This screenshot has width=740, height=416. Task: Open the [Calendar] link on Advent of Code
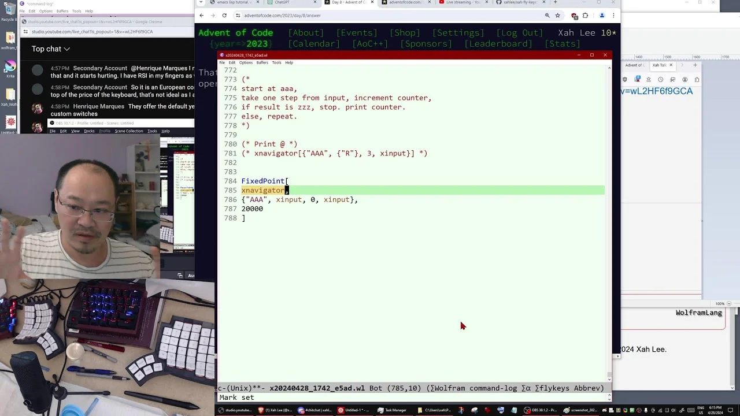(x=314, y=44)
